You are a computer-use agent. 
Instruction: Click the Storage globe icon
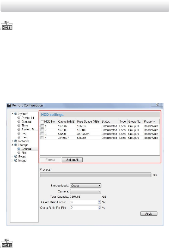tap(16, 145)
